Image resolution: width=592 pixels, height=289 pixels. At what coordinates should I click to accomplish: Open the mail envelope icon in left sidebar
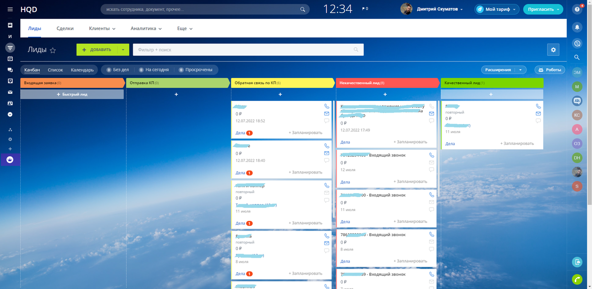point(10,92)
